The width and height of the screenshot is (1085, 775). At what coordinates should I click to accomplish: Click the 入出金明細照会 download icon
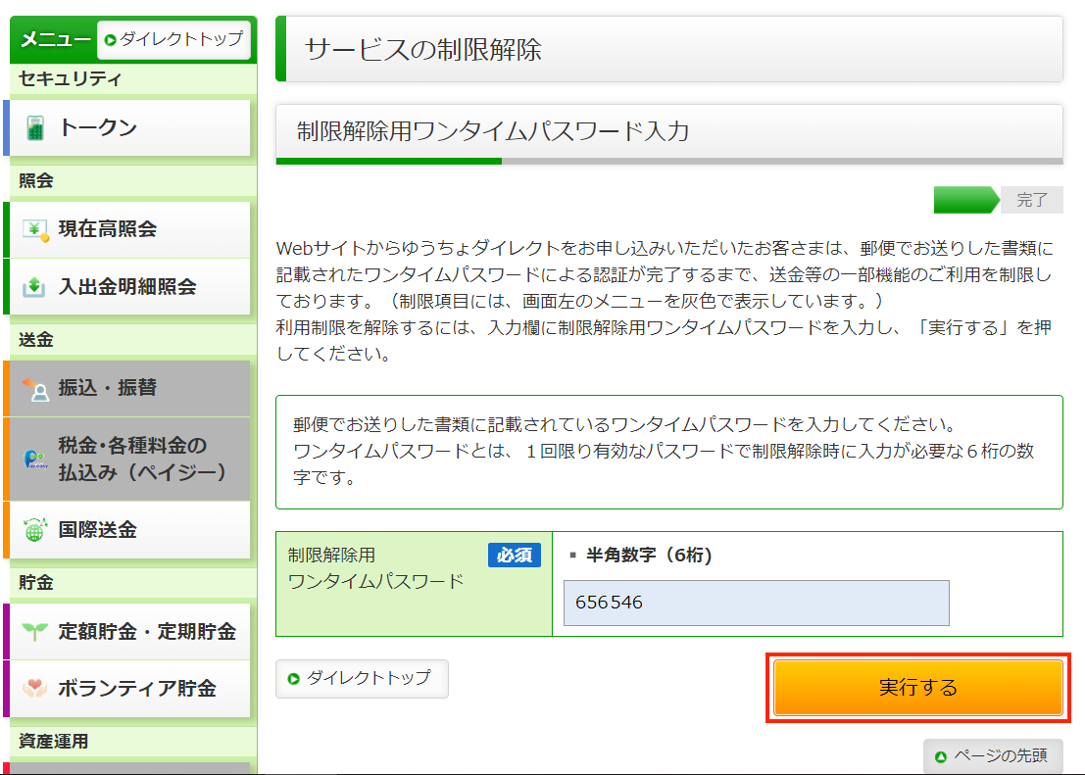pyautogui.click(x=33, y=287)
